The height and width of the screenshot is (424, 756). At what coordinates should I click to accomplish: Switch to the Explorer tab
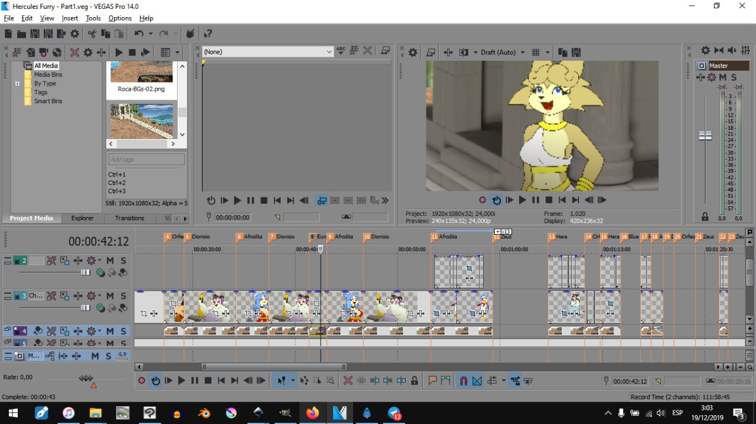click(82, 218)
